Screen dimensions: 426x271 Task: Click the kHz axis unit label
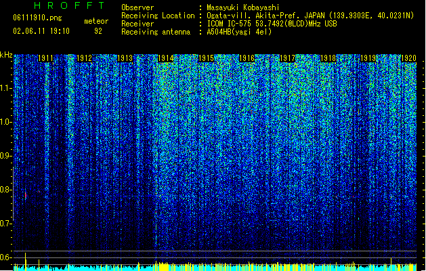pyautogui.click(x=6, y=55)
